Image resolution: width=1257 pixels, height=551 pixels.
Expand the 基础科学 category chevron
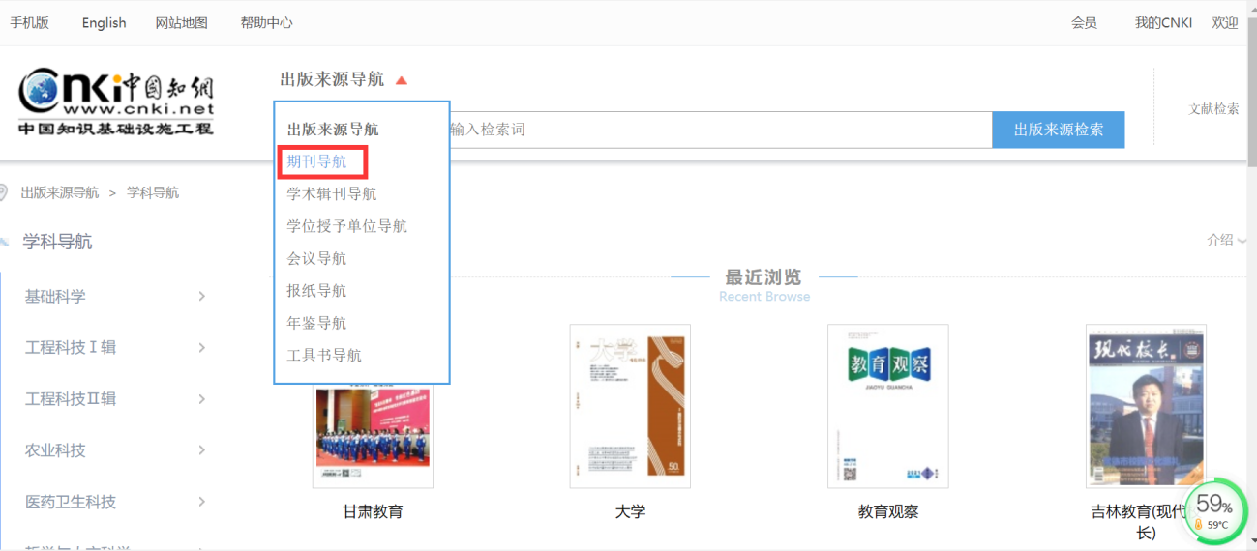[x=201, y=296]
